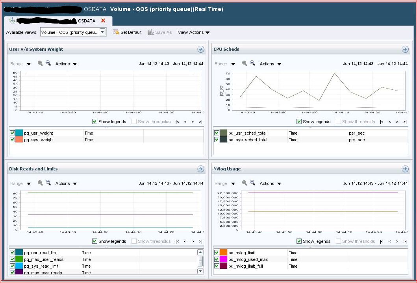This screenshot has width=417, height=283.
Task: Disable pq_nvlog_used_max series checkbox
Action: pyautogui.click(x=217, y=259)
